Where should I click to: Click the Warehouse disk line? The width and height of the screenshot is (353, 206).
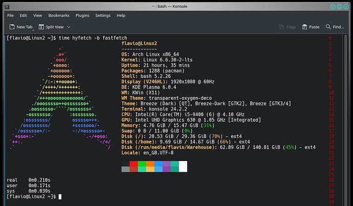tap(218, 147)
